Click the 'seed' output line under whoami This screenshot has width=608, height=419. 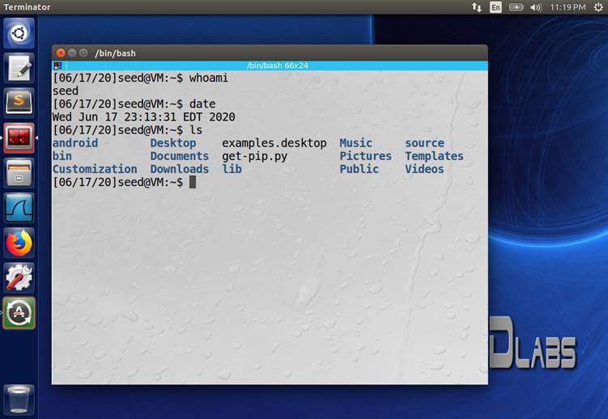[65, 91]
